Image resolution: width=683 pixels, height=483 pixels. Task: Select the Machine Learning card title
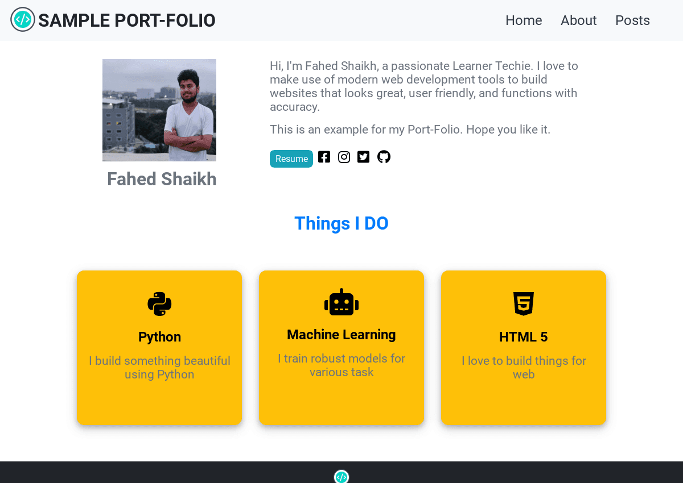click(341, 335)
